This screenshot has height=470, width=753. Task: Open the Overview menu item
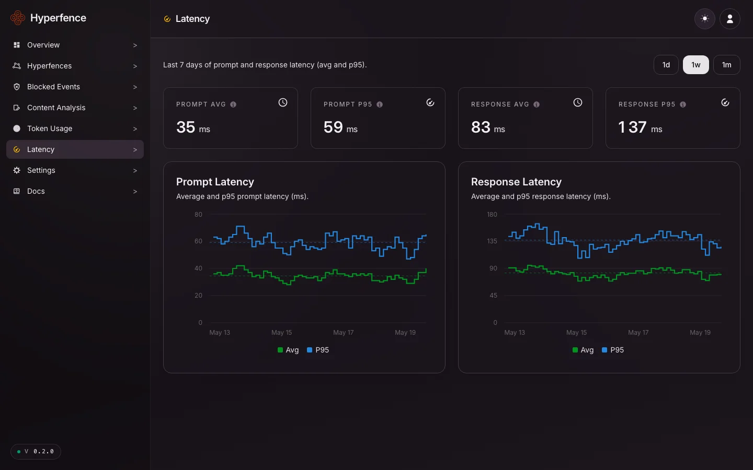pyautogui.click(x=75, y=45)
